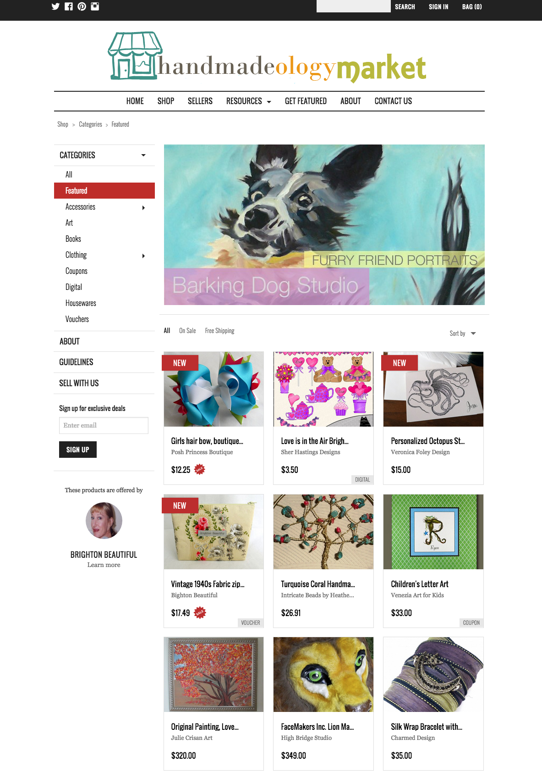Click the Handmadeology Market storefront logo
The width and height of the screenshot is (542, 778).
pos(267,56)
